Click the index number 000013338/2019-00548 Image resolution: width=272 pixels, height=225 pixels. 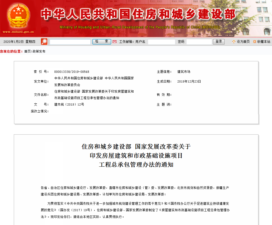(x=72, y=72)
